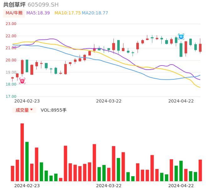This screenshot has width=215, height=190.
Task: Click the rightmost red volume bar
Action: click(200, 170)
